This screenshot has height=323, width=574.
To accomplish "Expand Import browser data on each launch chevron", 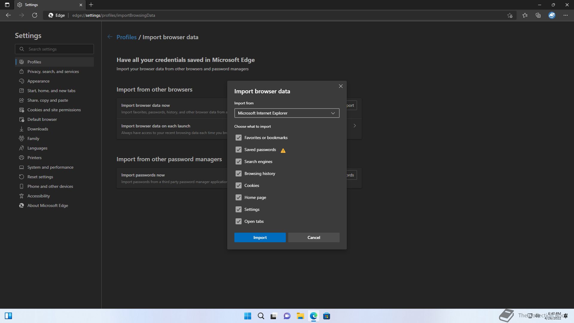I will [355, 126].
